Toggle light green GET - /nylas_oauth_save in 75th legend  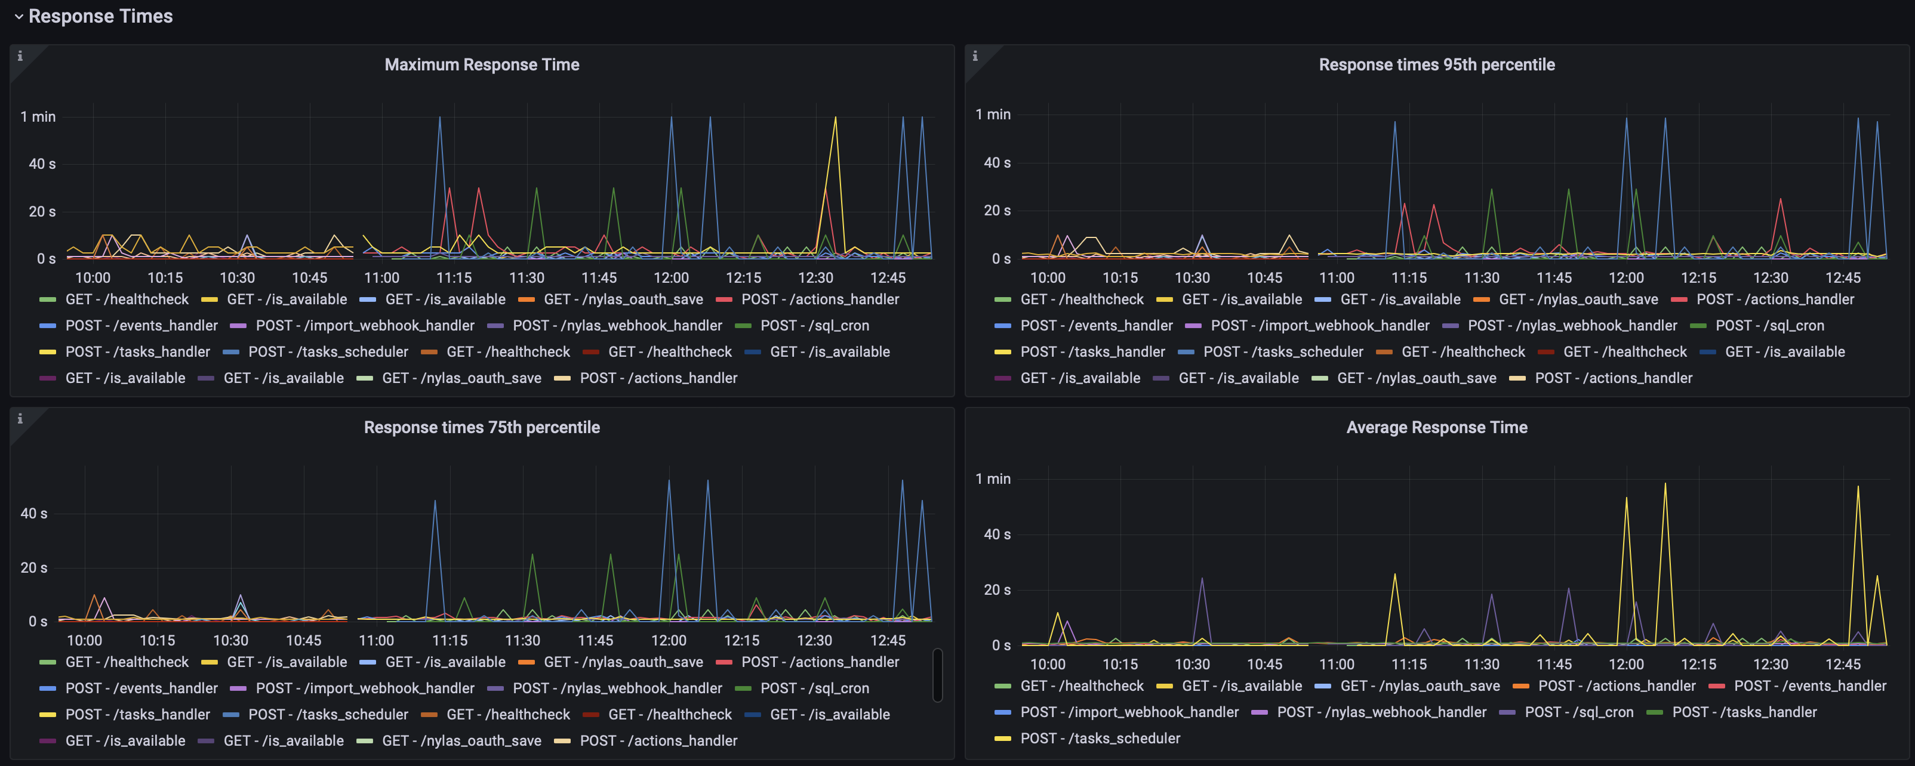pyautogui.click(x=461, y=740)
